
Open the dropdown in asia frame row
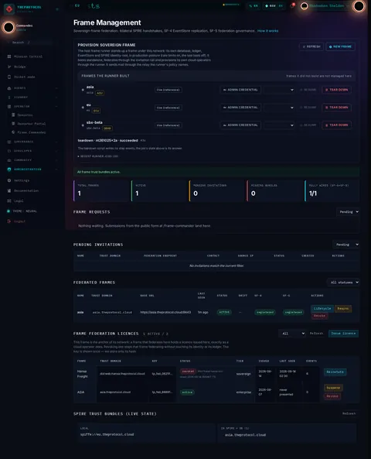coord(279,90)
